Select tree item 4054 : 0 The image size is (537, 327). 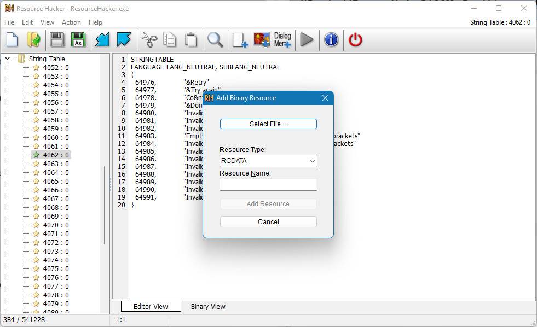(56, 85)
